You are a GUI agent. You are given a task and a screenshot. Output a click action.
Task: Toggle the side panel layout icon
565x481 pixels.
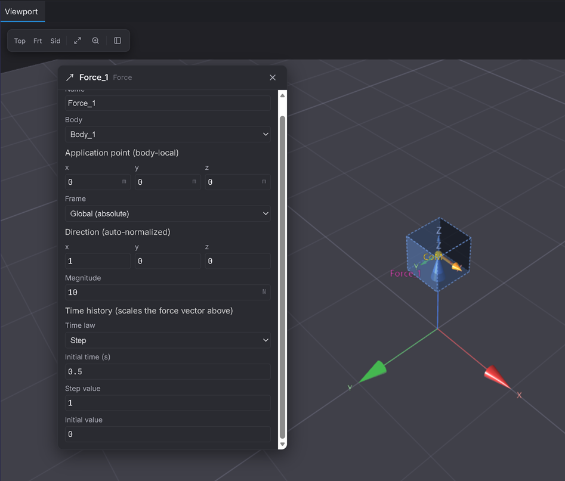coord(118,41)
